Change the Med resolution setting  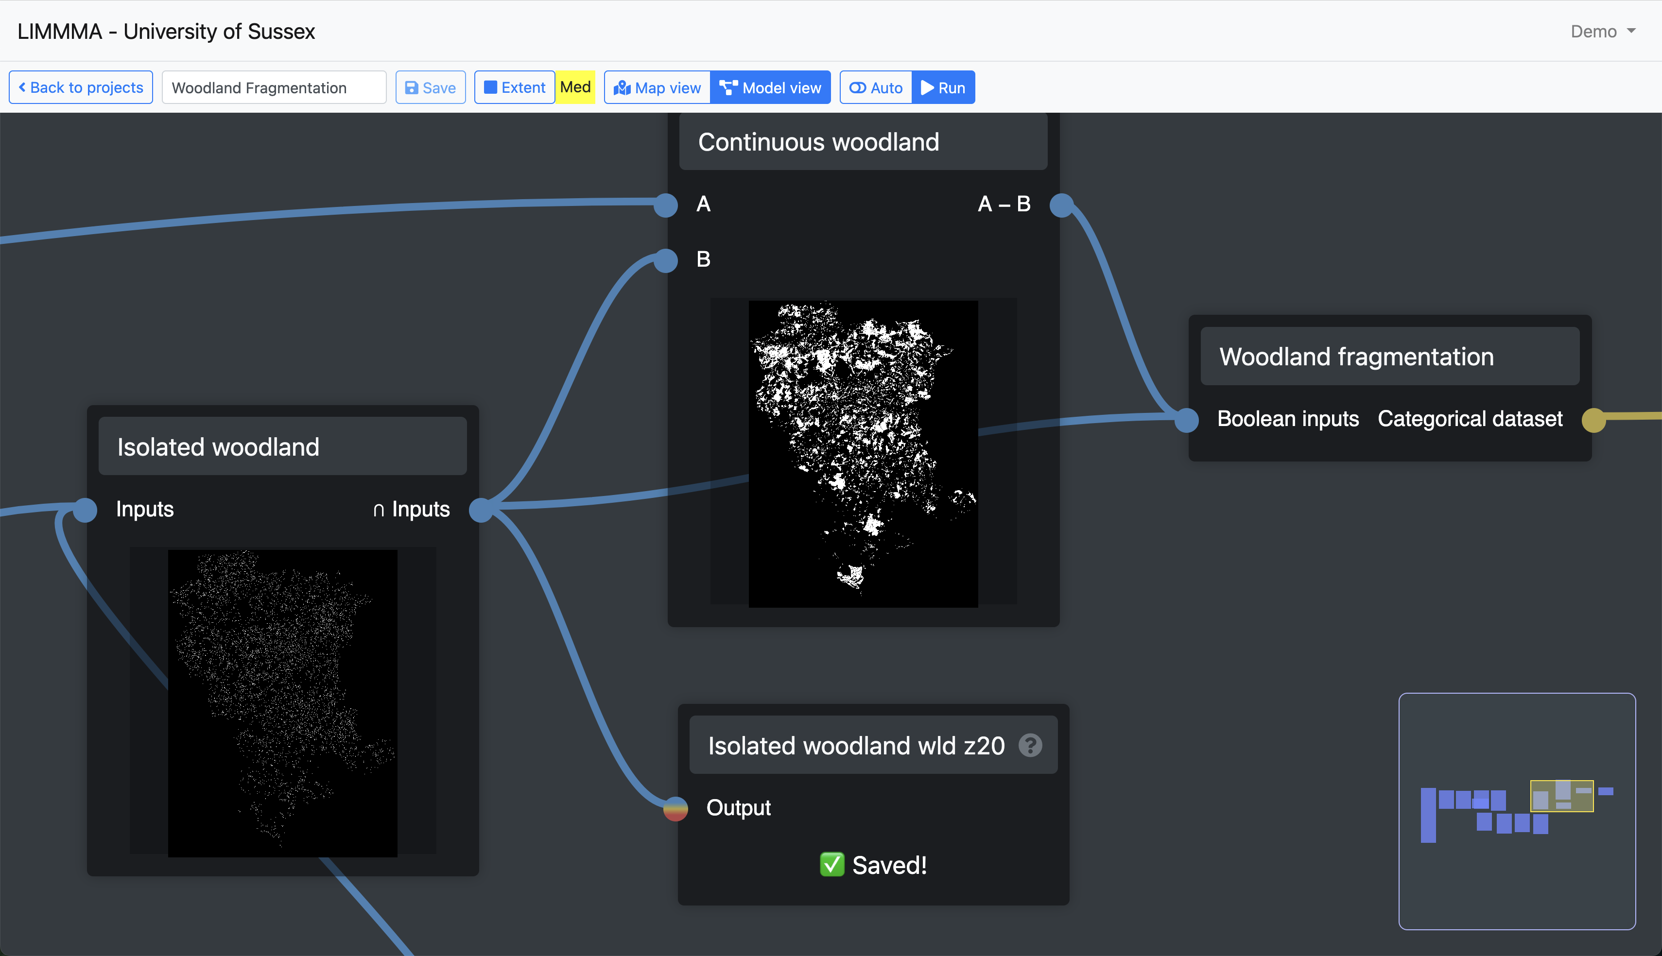tap(575, 87)
